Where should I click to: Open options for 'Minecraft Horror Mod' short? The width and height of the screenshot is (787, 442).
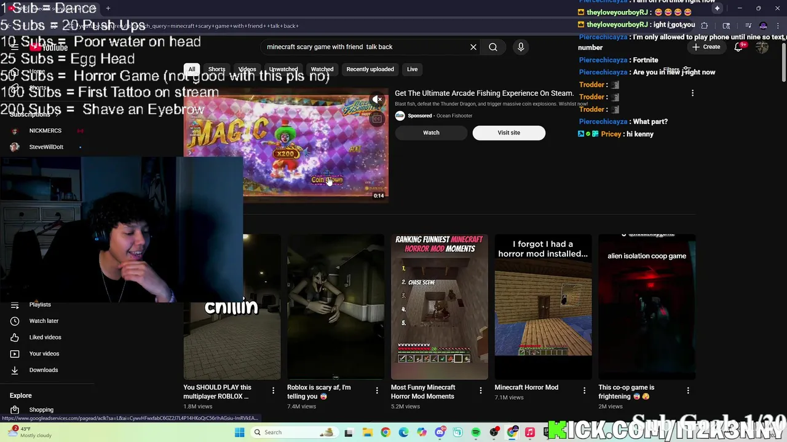584,390
